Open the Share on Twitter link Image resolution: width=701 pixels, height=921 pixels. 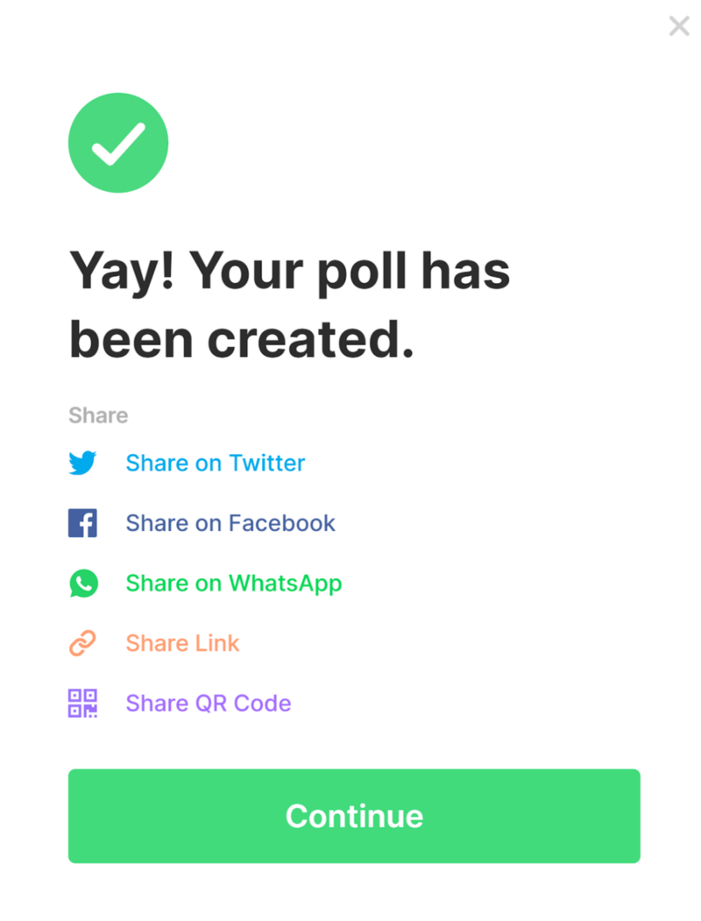click(216, 464)
